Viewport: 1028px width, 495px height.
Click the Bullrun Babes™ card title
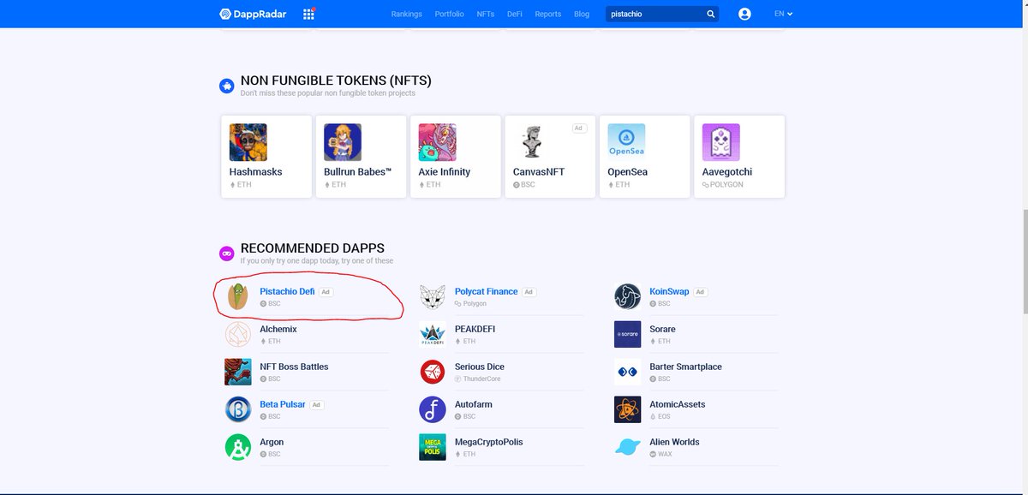point(357,172)
